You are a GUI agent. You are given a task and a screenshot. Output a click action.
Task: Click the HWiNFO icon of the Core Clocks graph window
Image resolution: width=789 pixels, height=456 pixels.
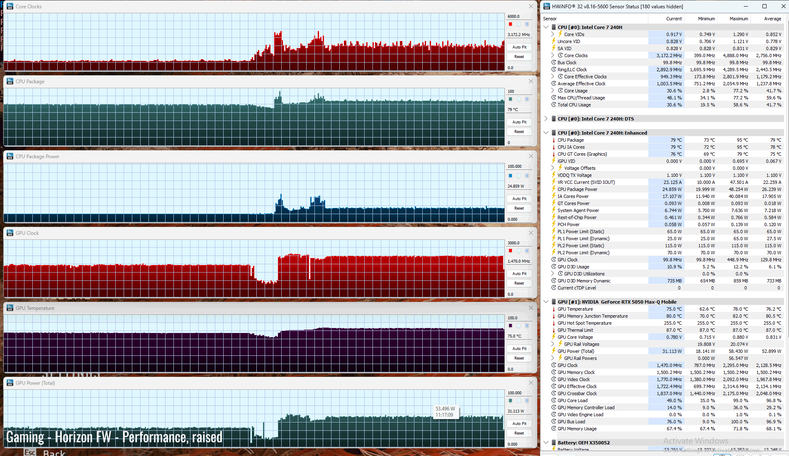click(10, 6)
